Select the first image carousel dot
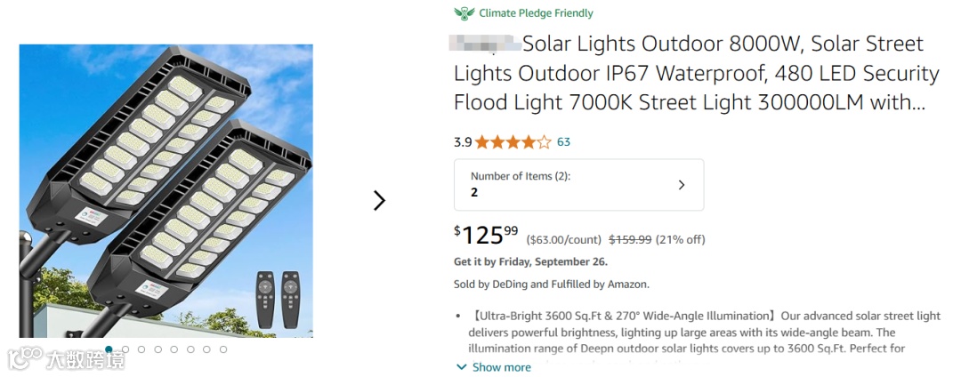The width and height of the screenshot is (961, 377). (x=109, y=349)
